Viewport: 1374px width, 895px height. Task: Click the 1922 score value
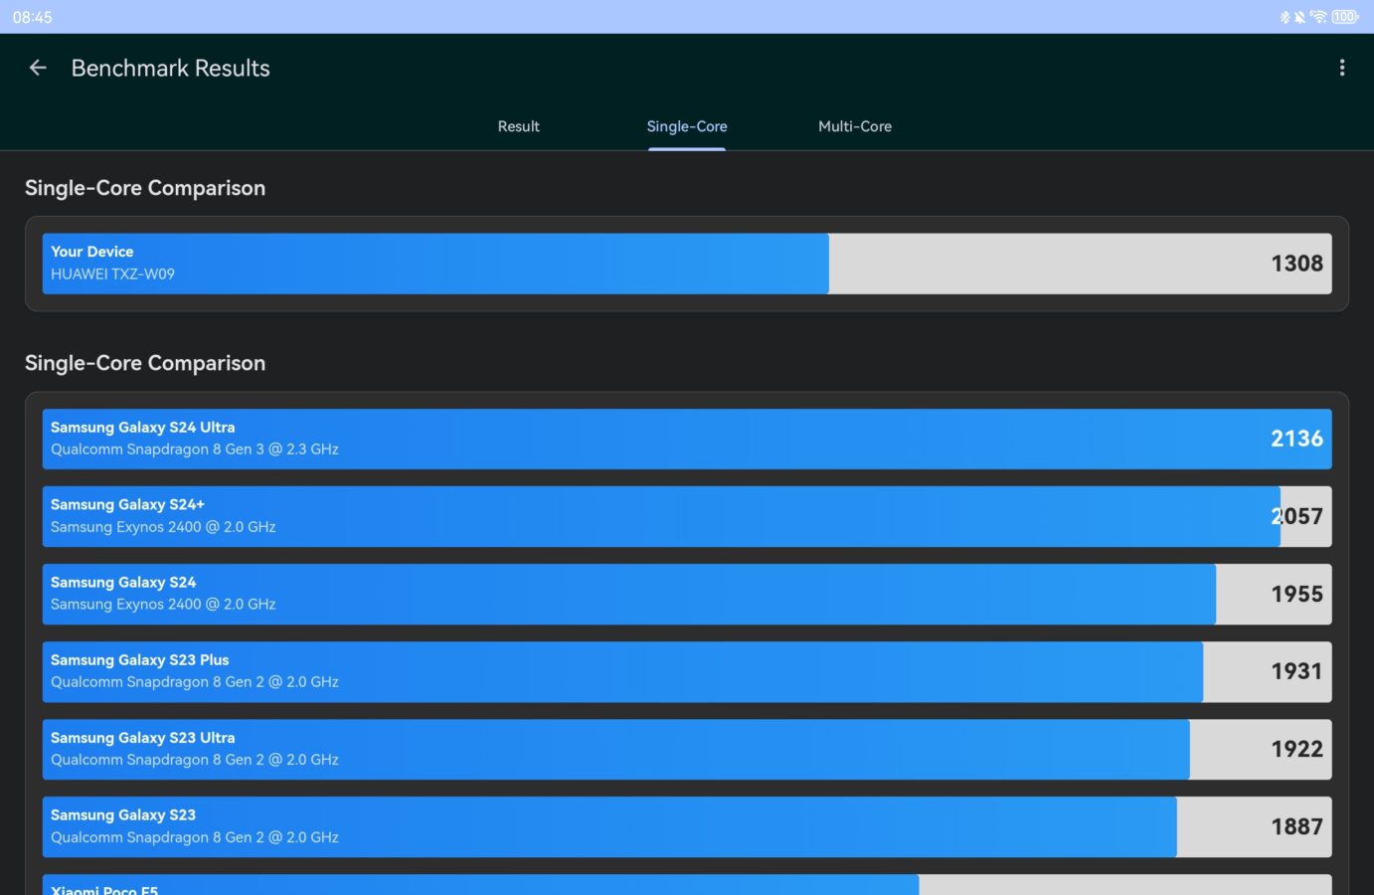[1296, 749]
